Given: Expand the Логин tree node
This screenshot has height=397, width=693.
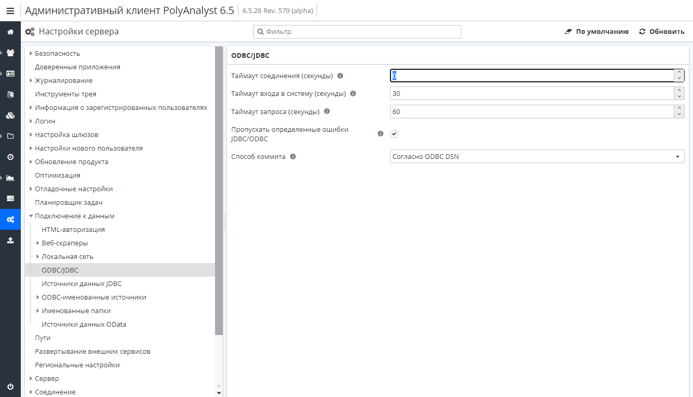Looking at the screenshot, I should [x=31, y=121].
